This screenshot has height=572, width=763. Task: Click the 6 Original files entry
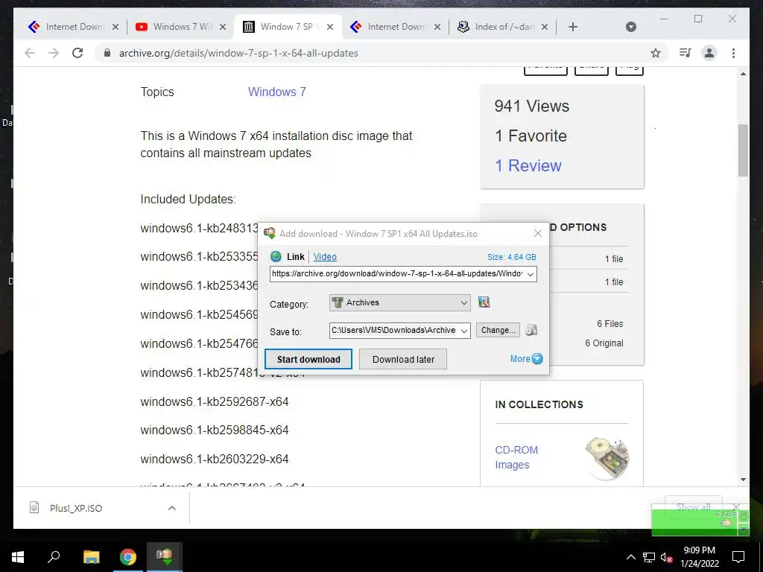click(x=604, y=343)
